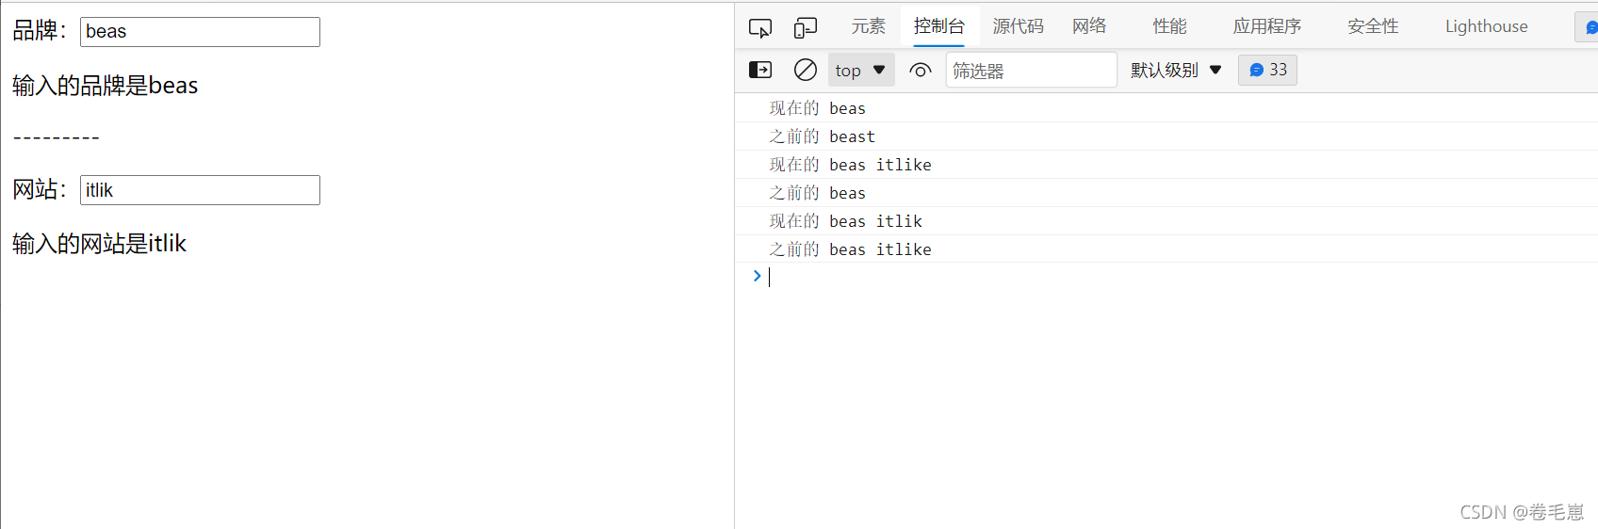Viewport: 1598px width, 529px height.
Task: Click the partially visible blue icon at tab bar end
Action: coord(1588,27)
